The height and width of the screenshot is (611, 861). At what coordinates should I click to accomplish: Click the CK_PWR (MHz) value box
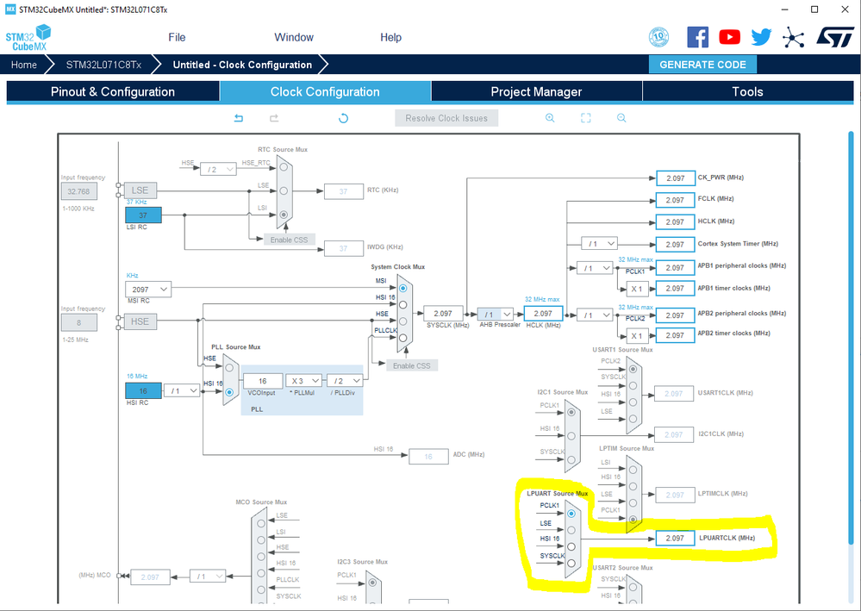[x=675, y=178]
